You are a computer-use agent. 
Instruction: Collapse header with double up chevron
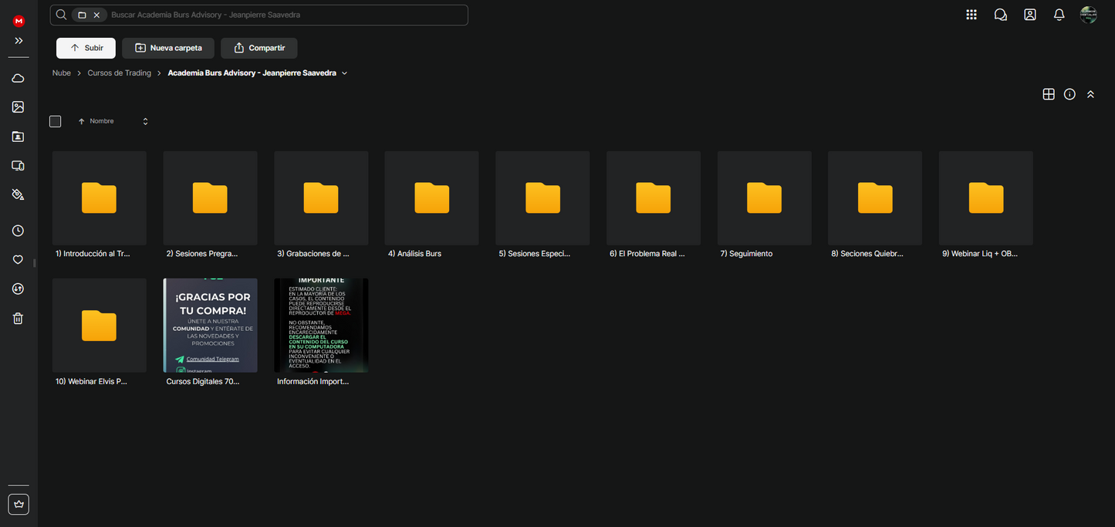click(1090, 94)
